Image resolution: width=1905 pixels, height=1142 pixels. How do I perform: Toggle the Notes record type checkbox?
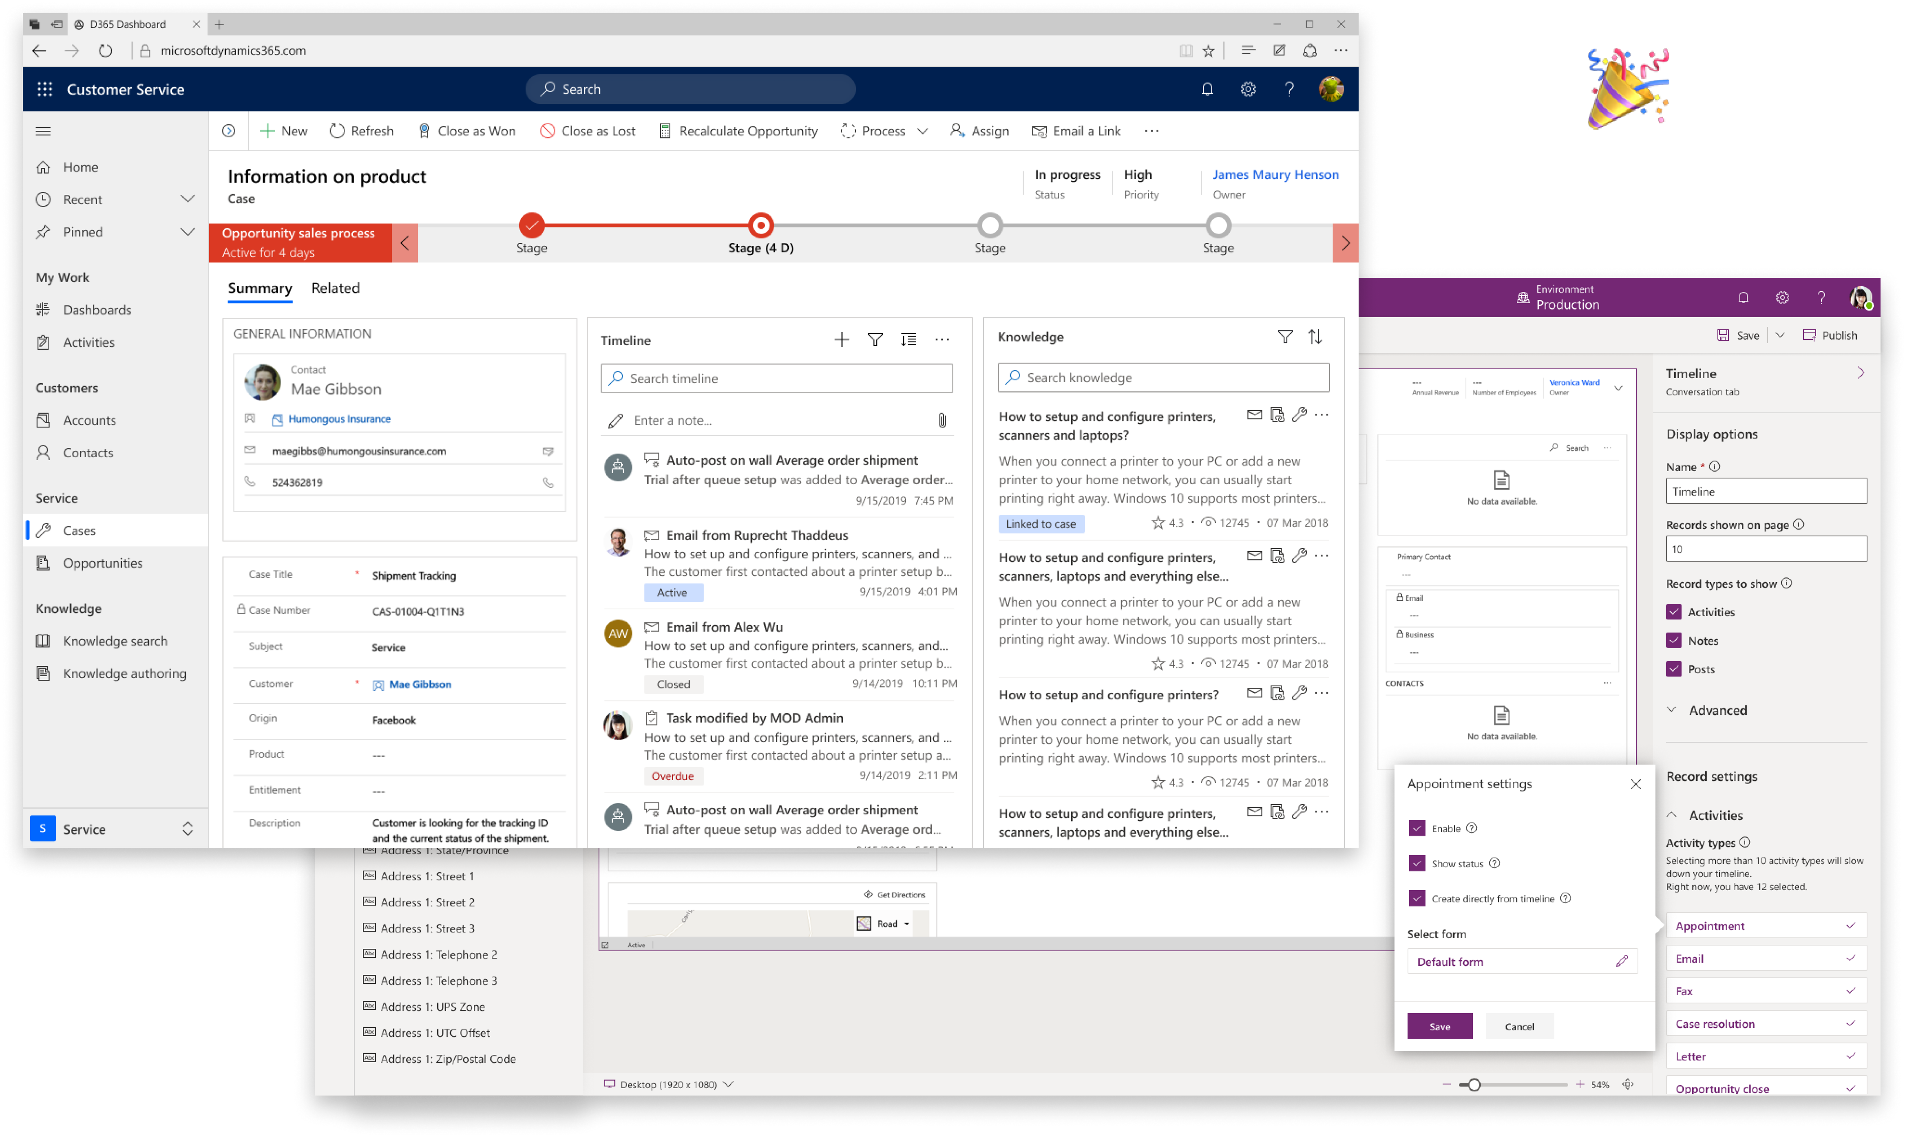coord(1673,640)
